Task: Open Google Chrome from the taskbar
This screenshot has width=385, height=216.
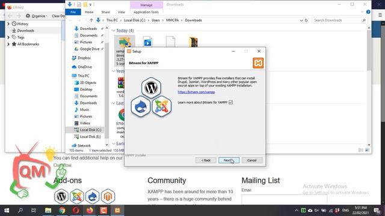Action: pyautogui.click(x=62, y=210)
